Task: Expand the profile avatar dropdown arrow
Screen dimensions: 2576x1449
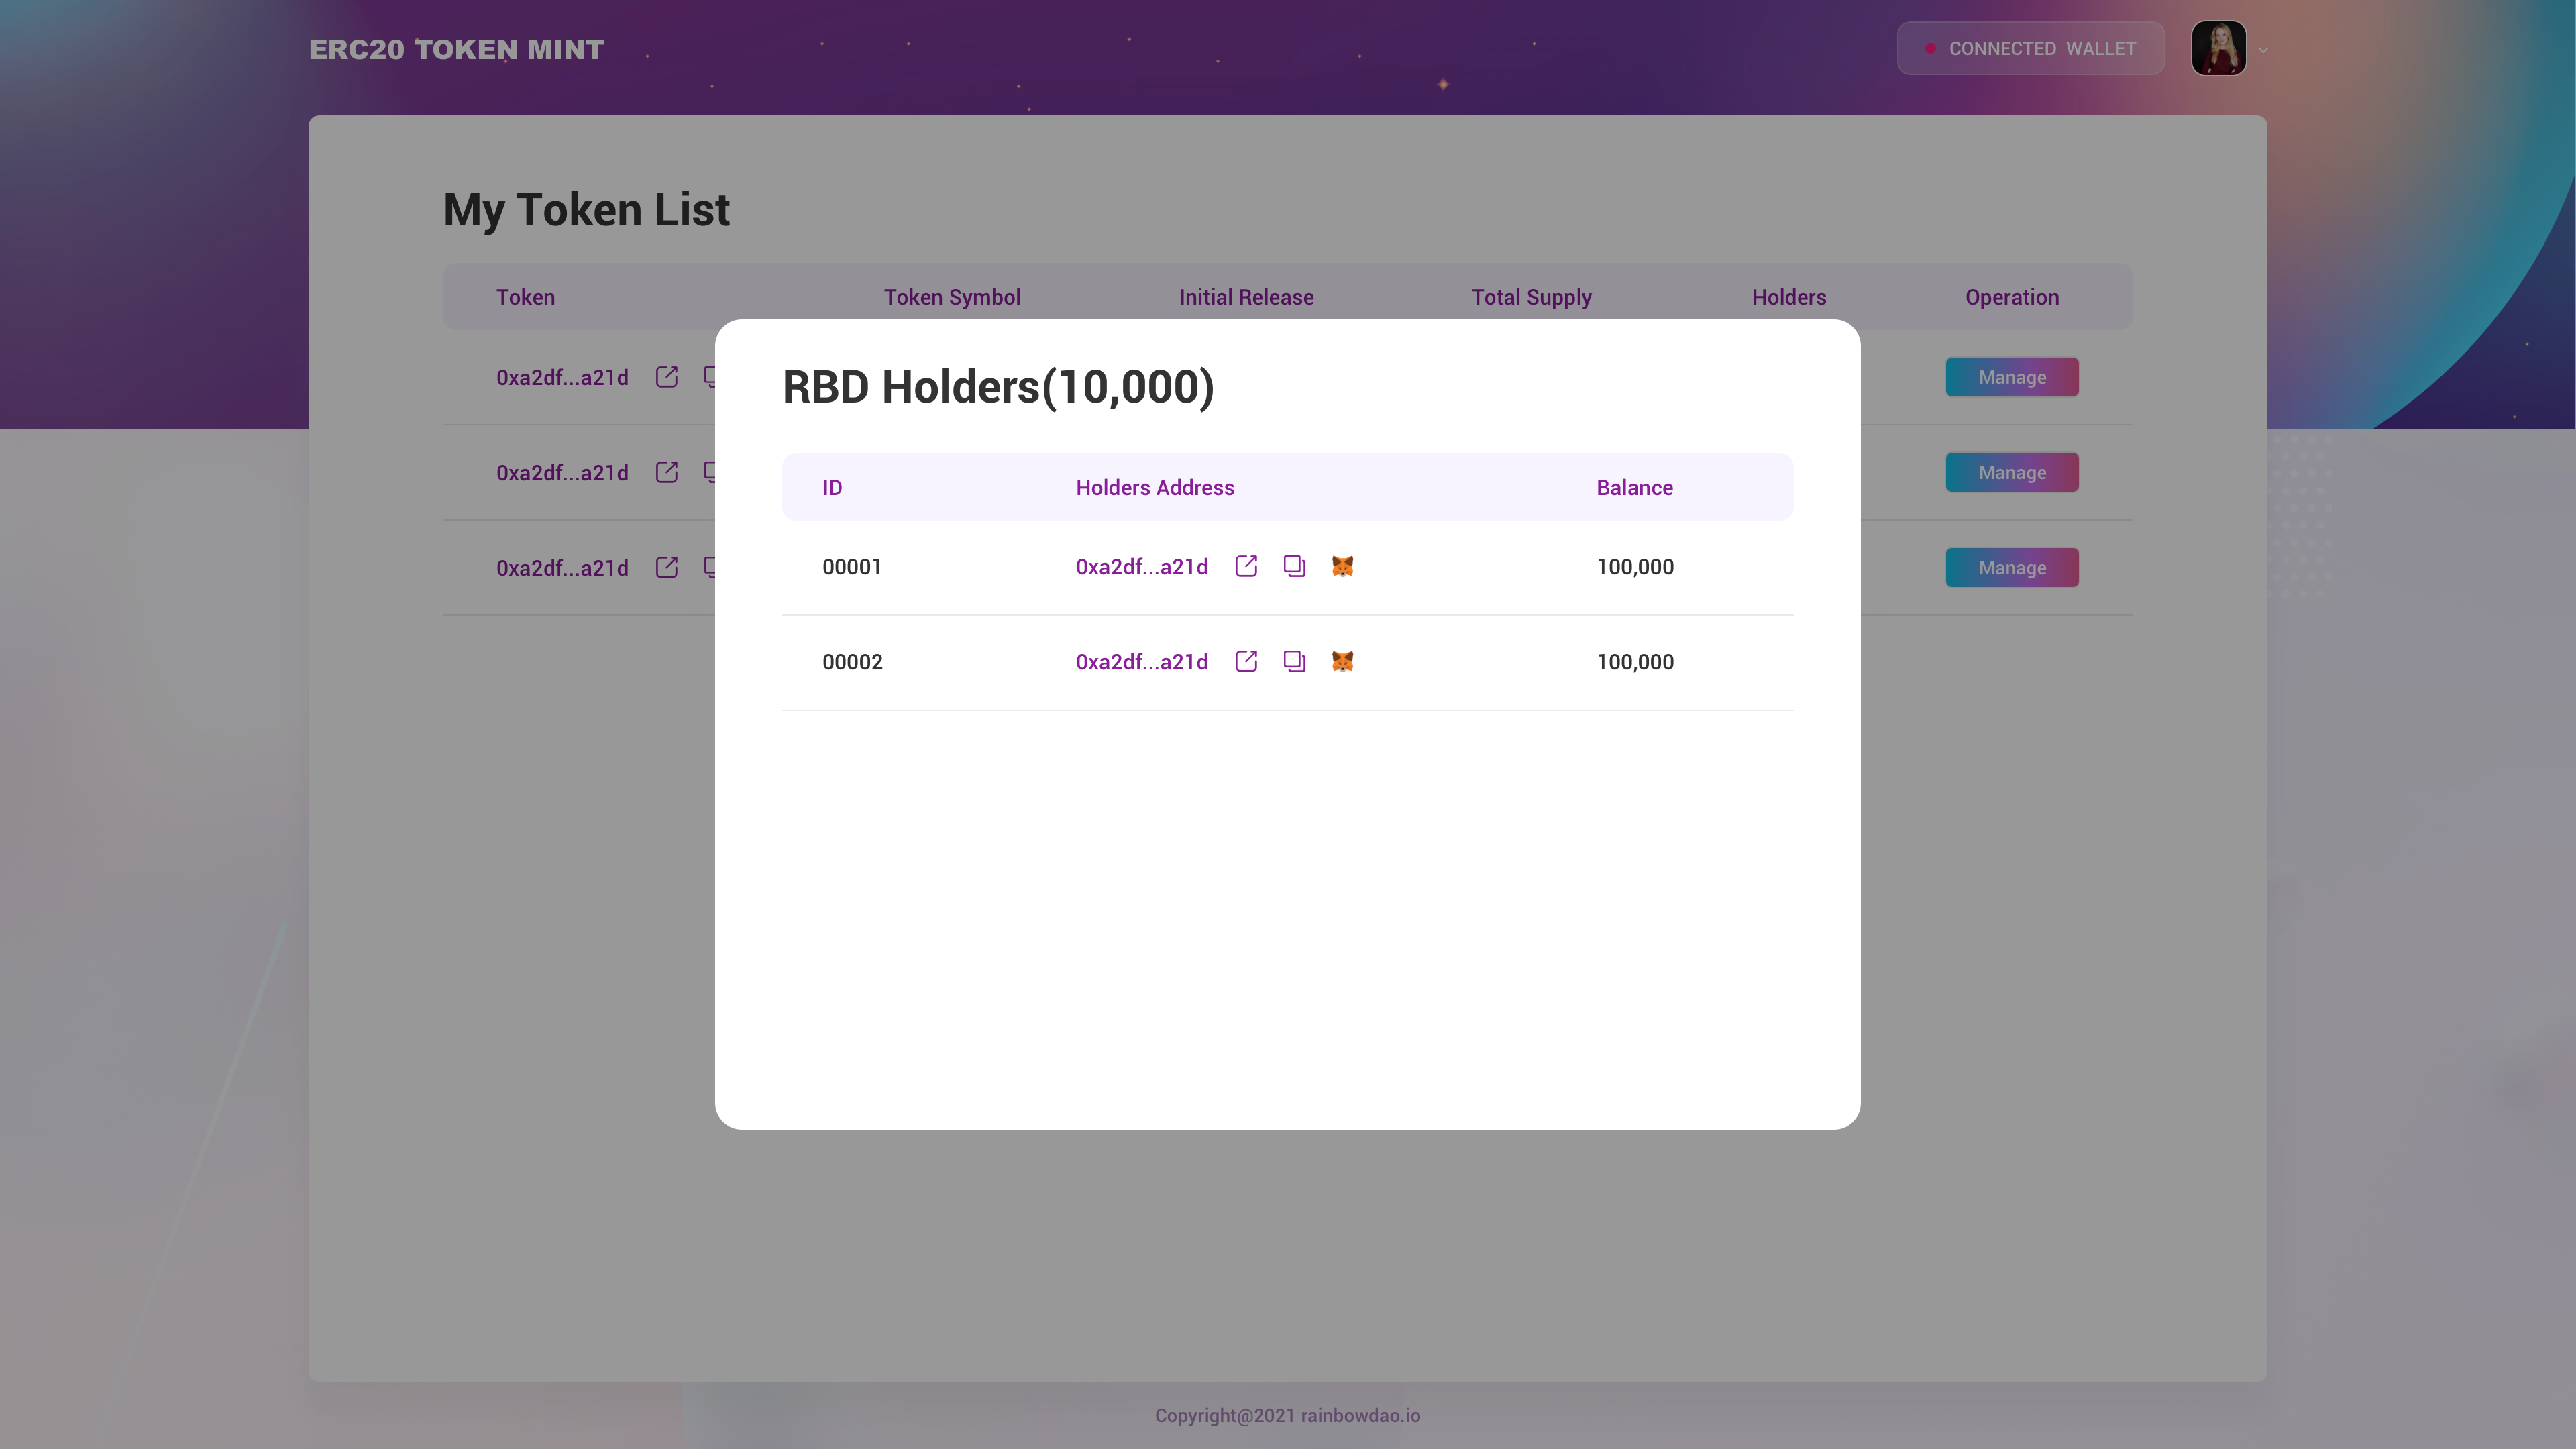Action: point(2263,50)
